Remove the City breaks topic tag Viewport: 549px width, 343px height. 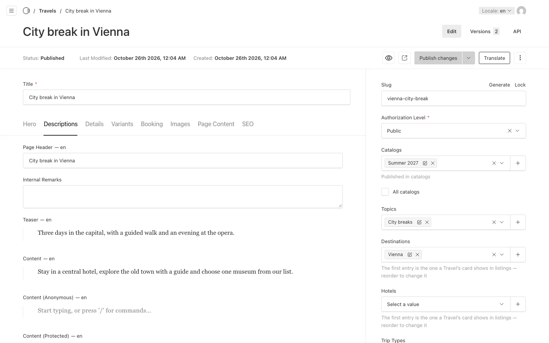427,222
